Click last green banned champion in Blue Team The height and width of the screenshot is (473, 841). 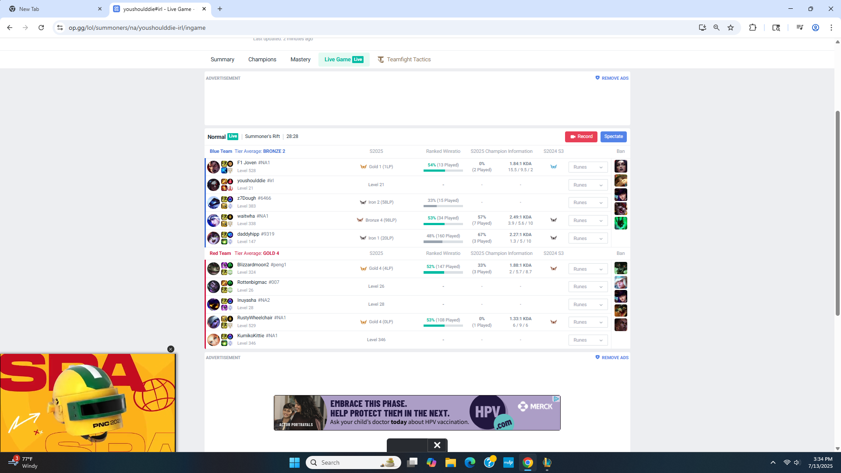tap(621, 223)
